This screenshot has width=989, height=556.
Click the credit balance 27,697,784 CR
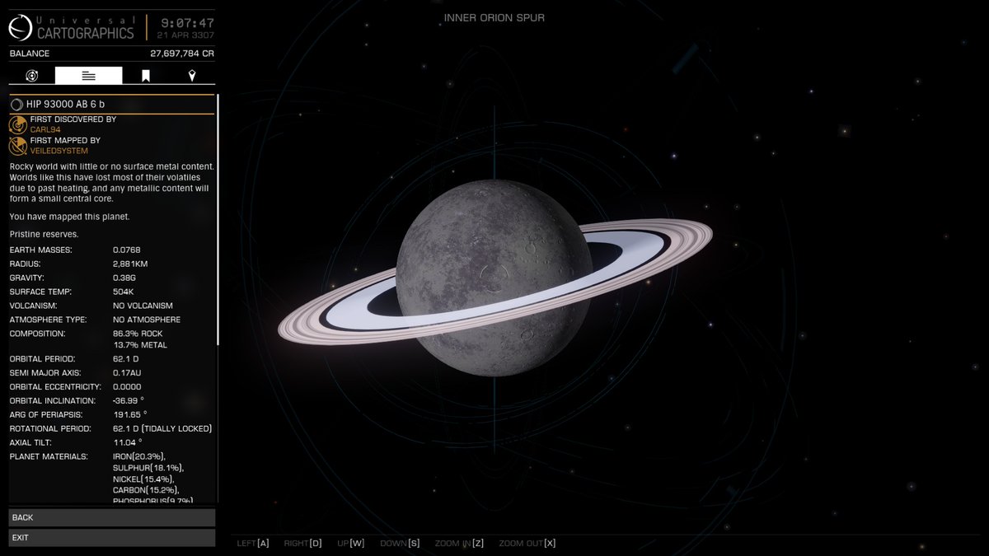coord(182,54)
